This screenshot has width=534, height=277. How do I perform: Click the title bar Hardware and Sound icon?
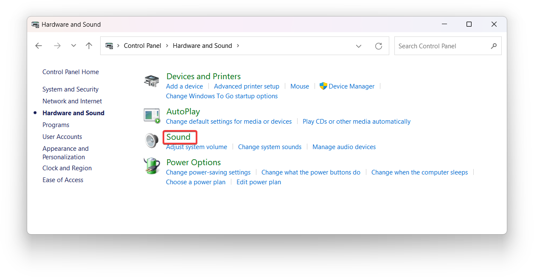coord(35,25)
